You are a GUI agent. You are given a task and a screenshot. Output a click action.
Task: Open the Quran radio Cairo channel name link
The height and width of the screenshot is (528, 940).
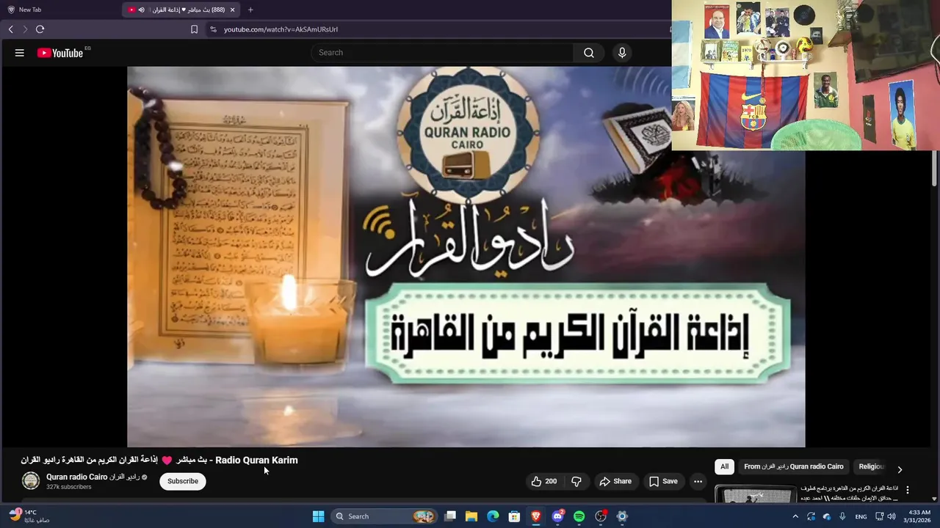coord(93,477)
